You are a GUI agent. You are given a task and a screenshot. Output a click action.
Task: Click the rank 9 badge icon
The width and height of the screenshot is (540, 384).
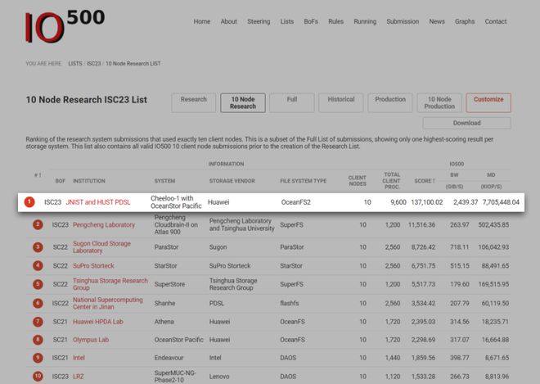click(x=38, y=358)
